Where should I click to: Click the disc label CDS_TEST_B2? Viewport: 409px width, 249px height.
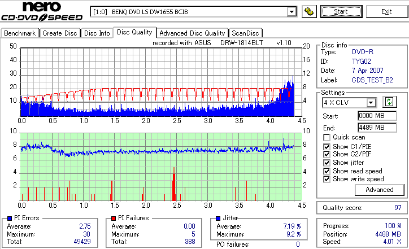[x=372, y=80]
